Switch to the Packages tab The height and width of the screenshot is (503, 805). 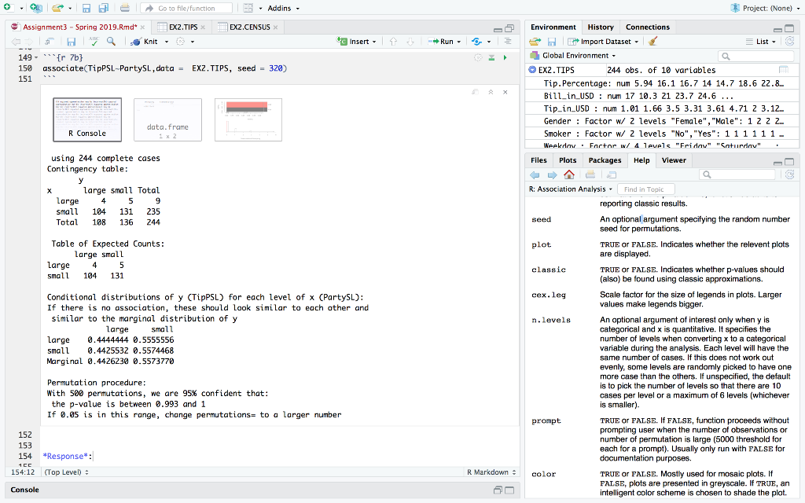[605, 160]
